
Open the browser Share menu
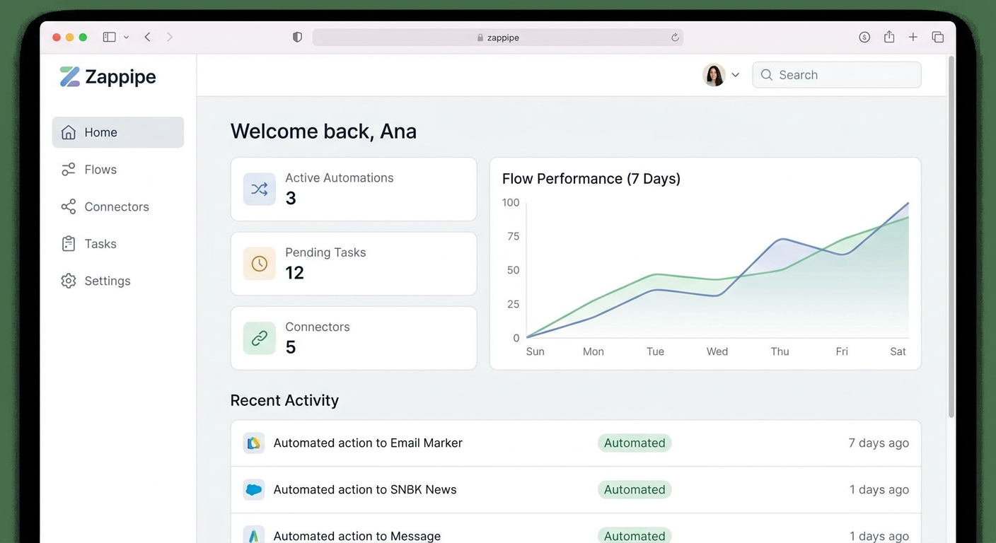pyautogui.click(x=889, y=37)
